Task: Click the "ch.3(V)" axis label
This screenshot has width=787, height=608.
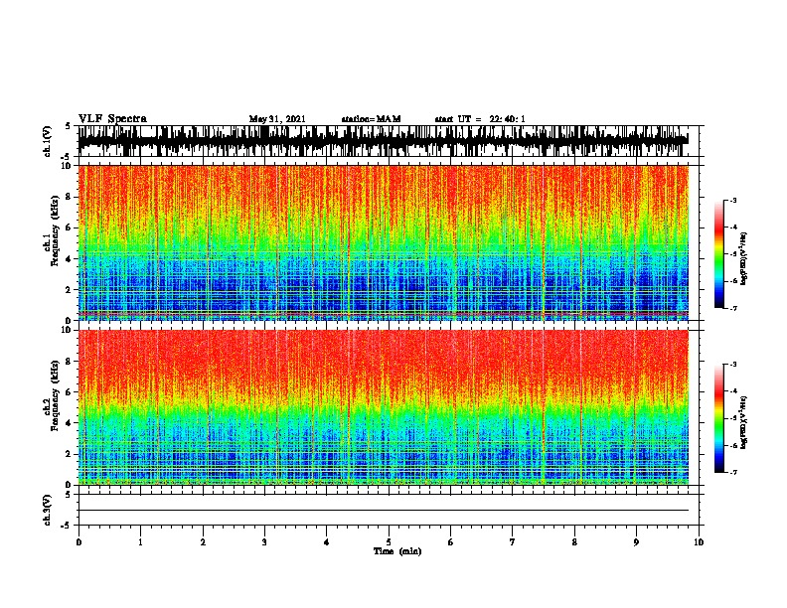Action: [48, 510]
